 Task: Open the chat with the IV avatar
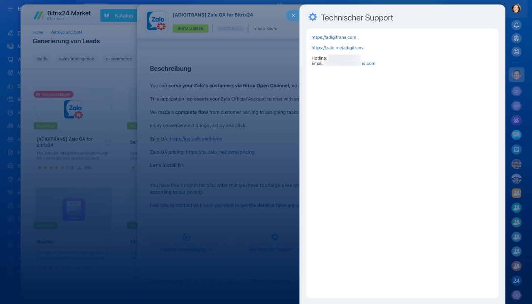[516, 295]
